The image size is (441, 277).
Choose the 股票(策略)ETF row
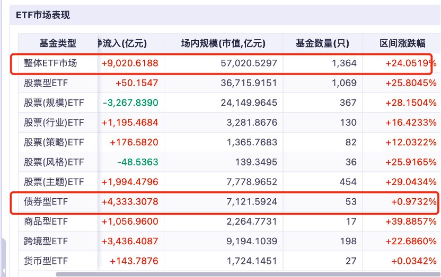pyautogui.click(x=54, y=142)
